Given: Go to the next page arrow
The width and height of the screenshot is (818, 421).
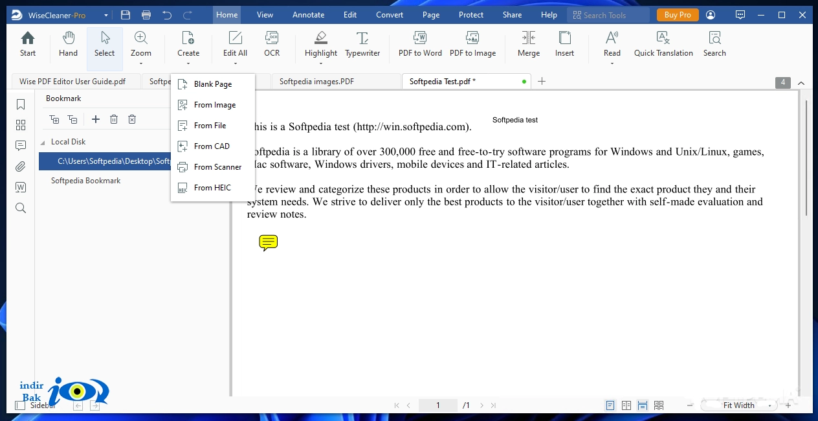Looking at the screenshot, I should [483, 405].
